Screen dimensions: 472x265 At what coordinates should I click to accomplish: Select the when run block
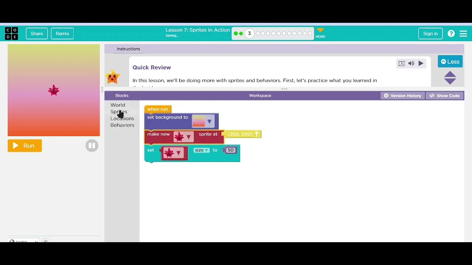[158, 109]
